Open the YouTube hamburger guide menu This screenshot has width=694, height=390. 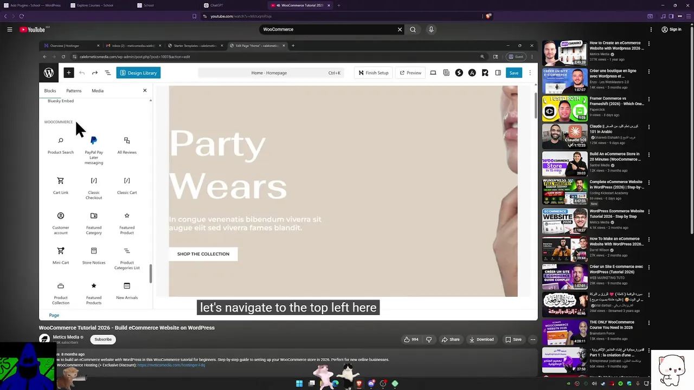(x=10, y=29)
